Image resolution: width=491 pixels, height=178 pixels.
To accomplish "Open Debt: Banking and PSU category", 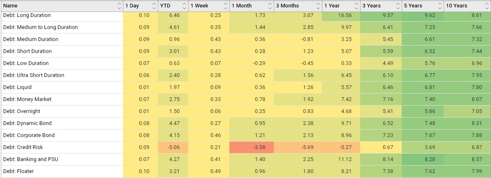I will 30,159.
